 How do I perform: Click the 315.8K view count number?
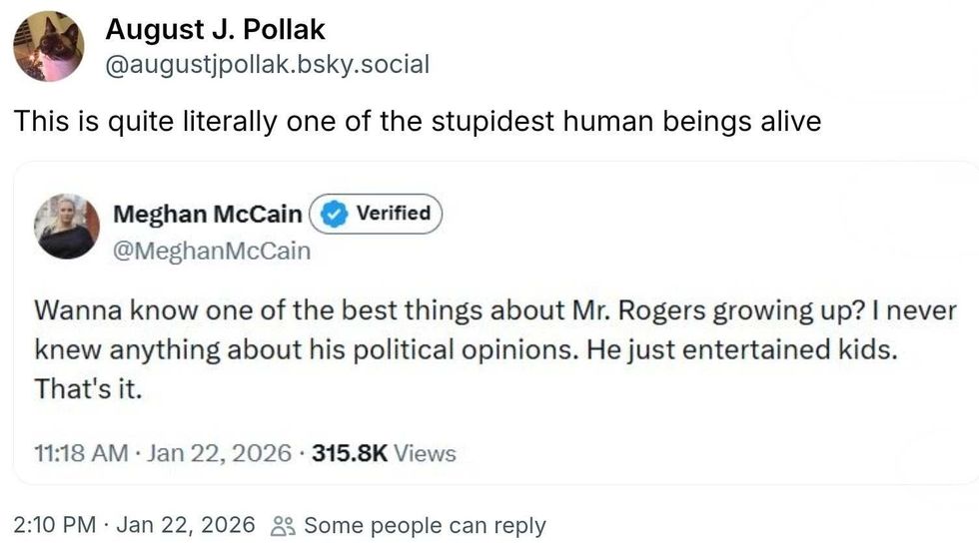click(350, 453)
